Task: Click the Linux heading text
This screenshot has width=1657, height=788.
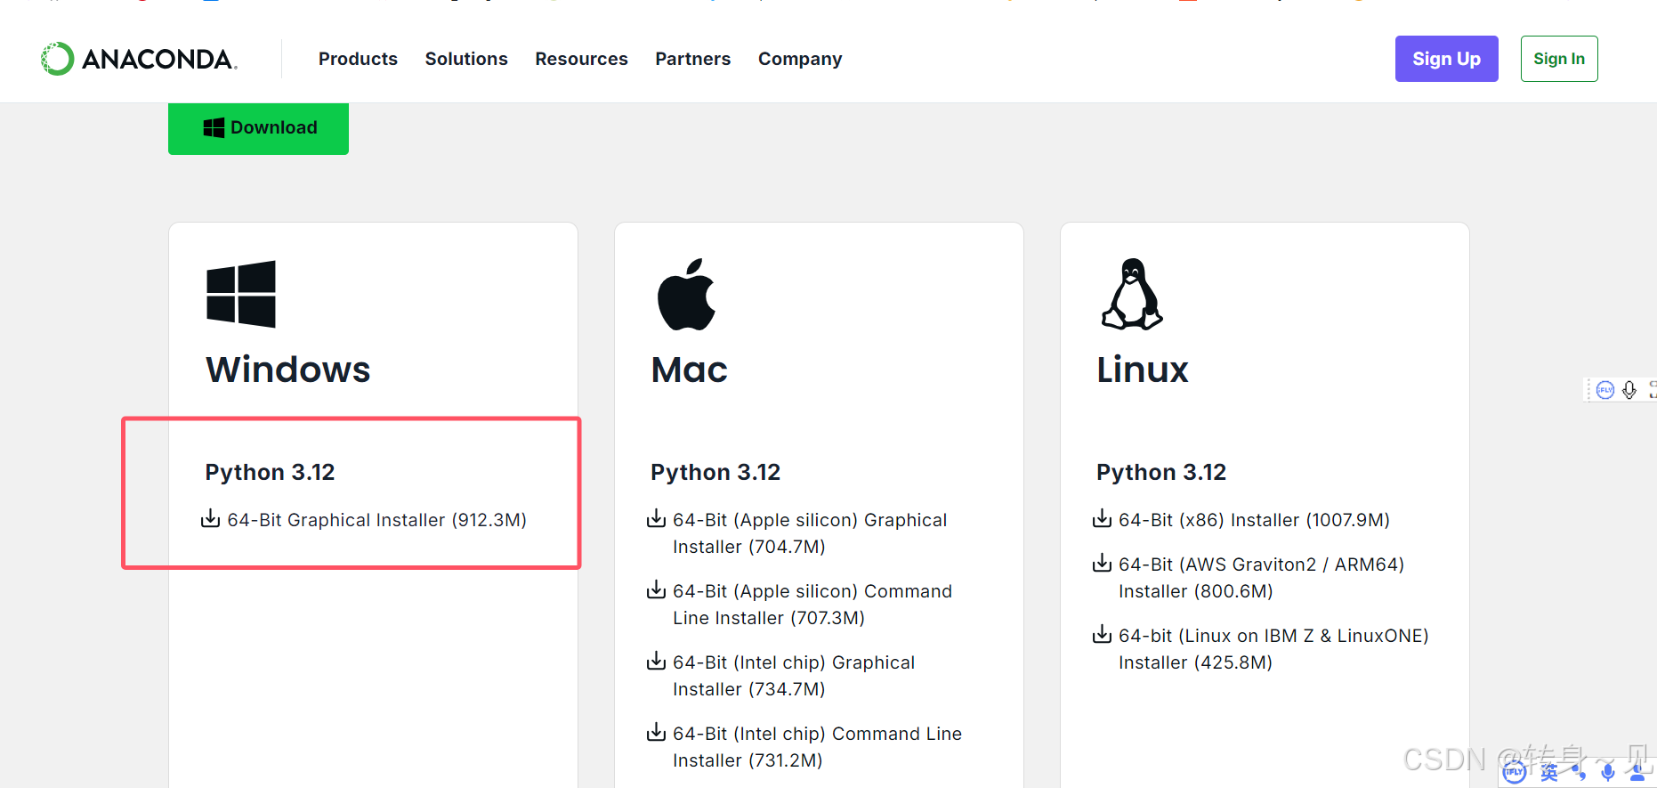Action: click(1142, 370)
